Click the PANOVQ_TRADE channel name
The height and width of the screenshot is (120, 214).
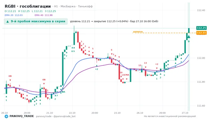click(22, 116)
